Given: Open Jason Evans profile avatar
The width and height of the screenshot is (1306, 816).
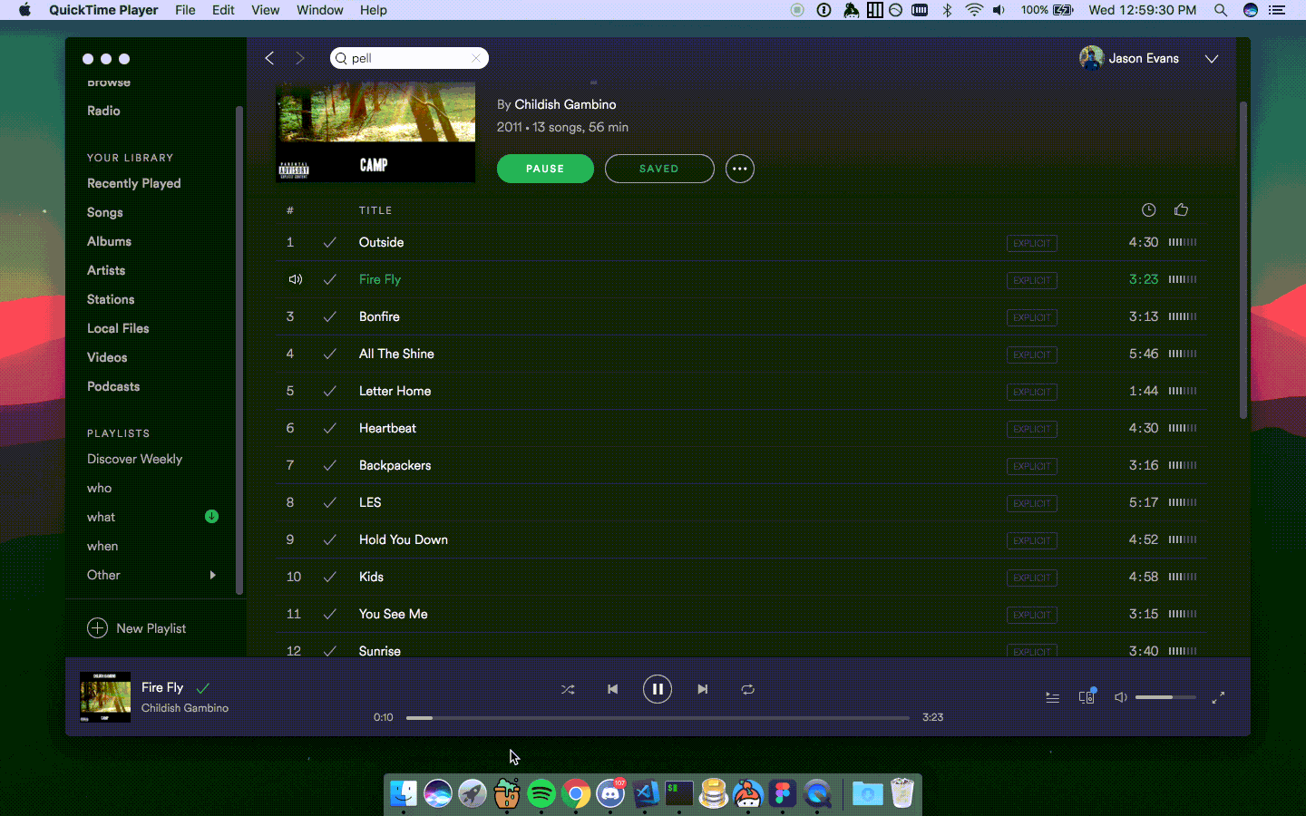Looking at the screenshot, I should (x=1091, y=58).
